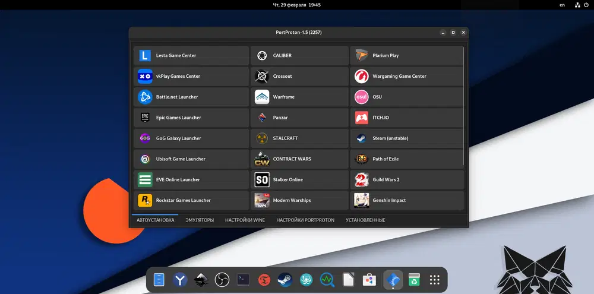Click the CONTRACT WARS icon

tap(262, 159)
